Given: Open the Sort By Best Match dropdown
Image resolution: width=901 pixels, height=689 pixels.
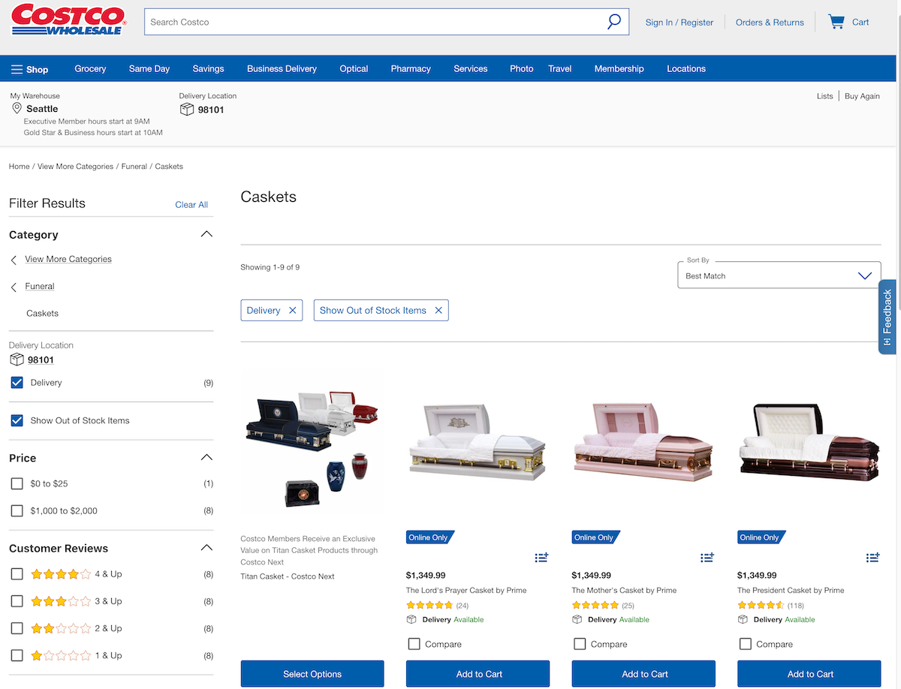Looking at the screenshot, I should 779,275.
